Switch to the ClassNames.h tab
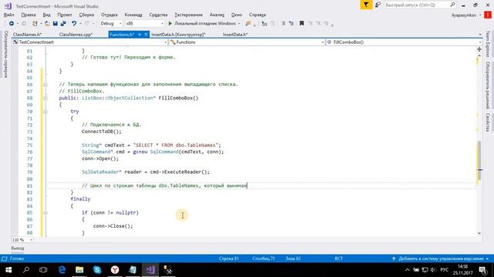 28,35
